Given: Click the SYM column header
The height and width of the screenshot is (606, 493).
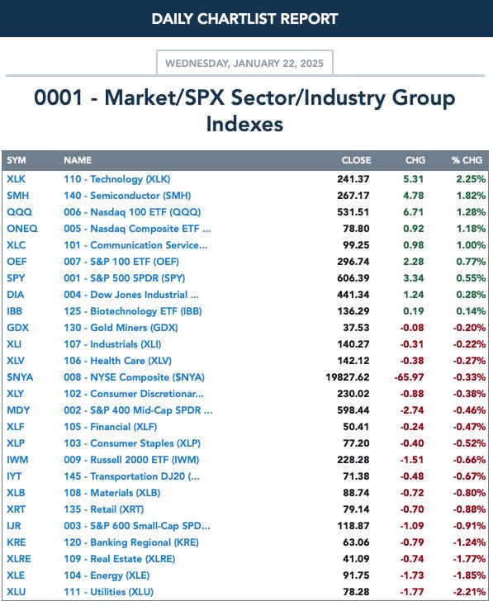Looking at the screenshot, I should click(x=17, y=160).
